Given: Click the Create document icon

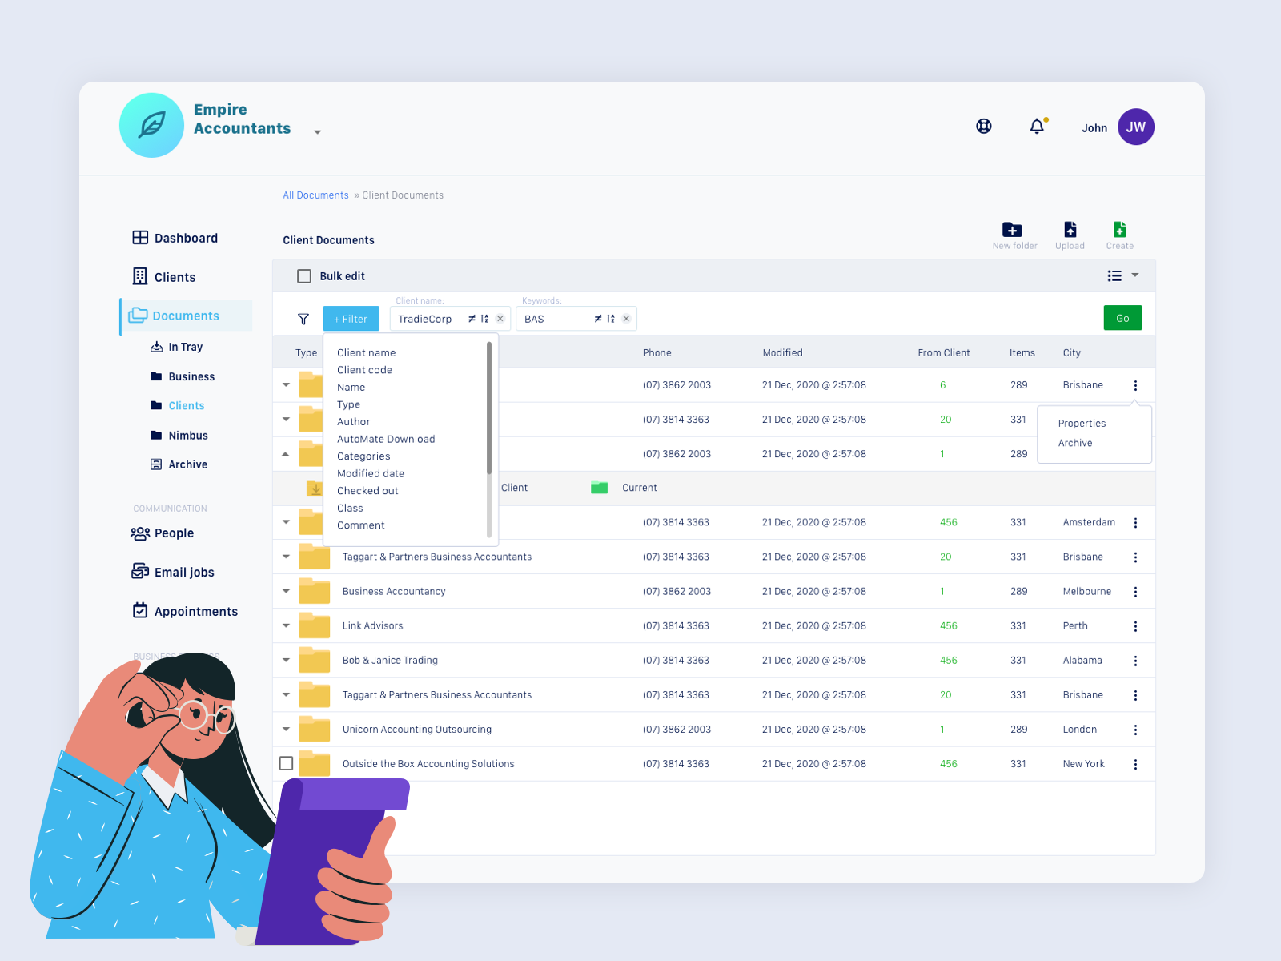Looking at the screenshot, I should [x=1120, y=230].
